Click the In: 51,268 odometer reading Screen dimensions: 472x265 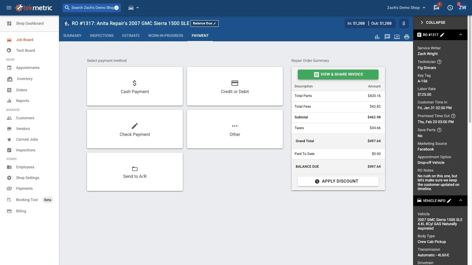pyautogui.click(x=356, y=23)
